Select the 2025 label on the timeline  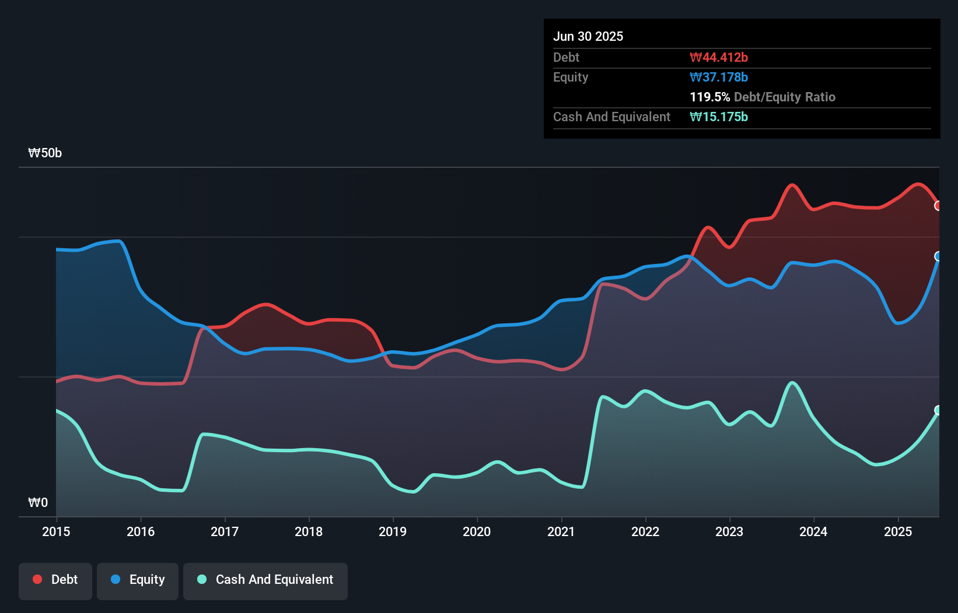[898, 532]
